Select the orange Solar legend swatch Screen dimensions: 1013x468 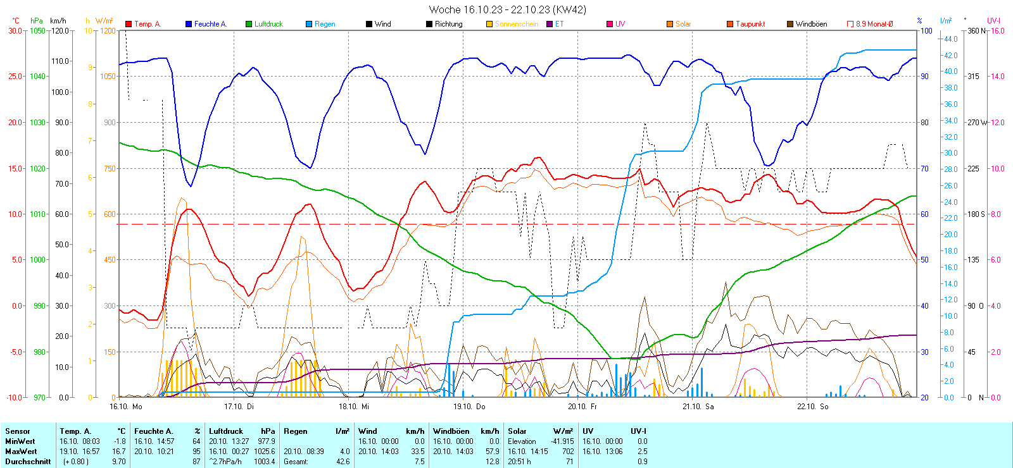[670, 24]
